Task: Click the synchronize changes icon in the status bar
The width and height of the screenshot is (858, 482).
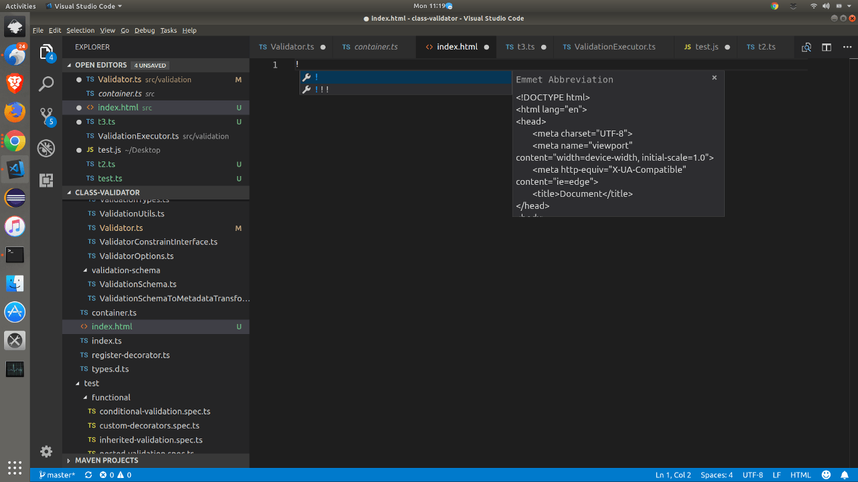Action: coord(88,475)
